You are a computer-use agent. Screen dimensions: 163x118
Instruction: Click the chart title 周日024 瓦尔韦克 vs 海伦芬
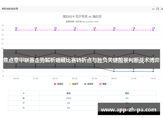tap(82, 17)
